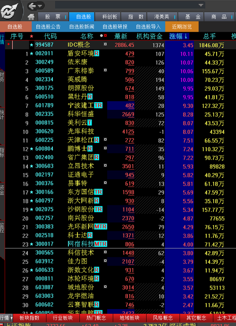The image size is (236, 326).
Task: Open the 自选股研报 tab
Action: coord(115,26)
